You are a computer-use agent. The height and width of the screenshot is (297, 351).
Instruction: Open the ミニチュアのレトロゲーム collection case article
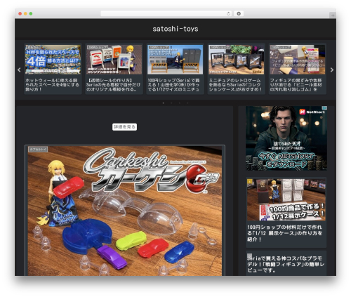236,69
